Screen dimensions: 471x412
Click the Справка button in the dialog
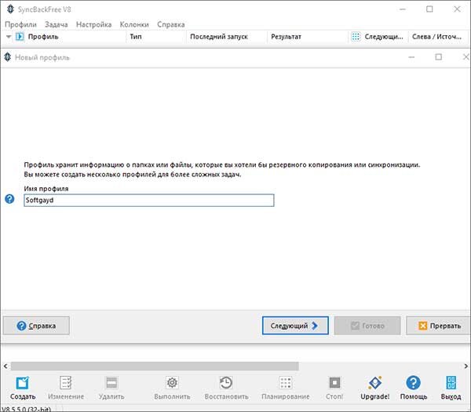[36, 325]
